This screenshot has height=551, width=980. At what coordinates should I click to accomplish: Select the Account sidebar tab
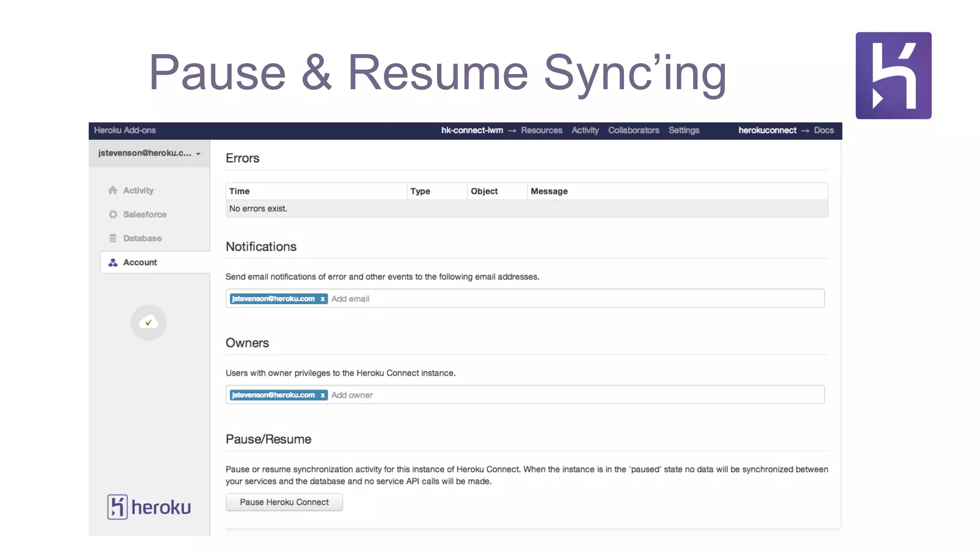155,263
